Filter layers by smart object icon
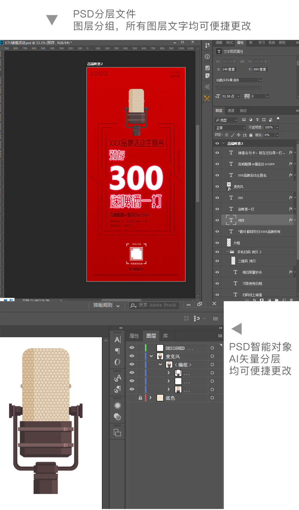 point(270,120)
